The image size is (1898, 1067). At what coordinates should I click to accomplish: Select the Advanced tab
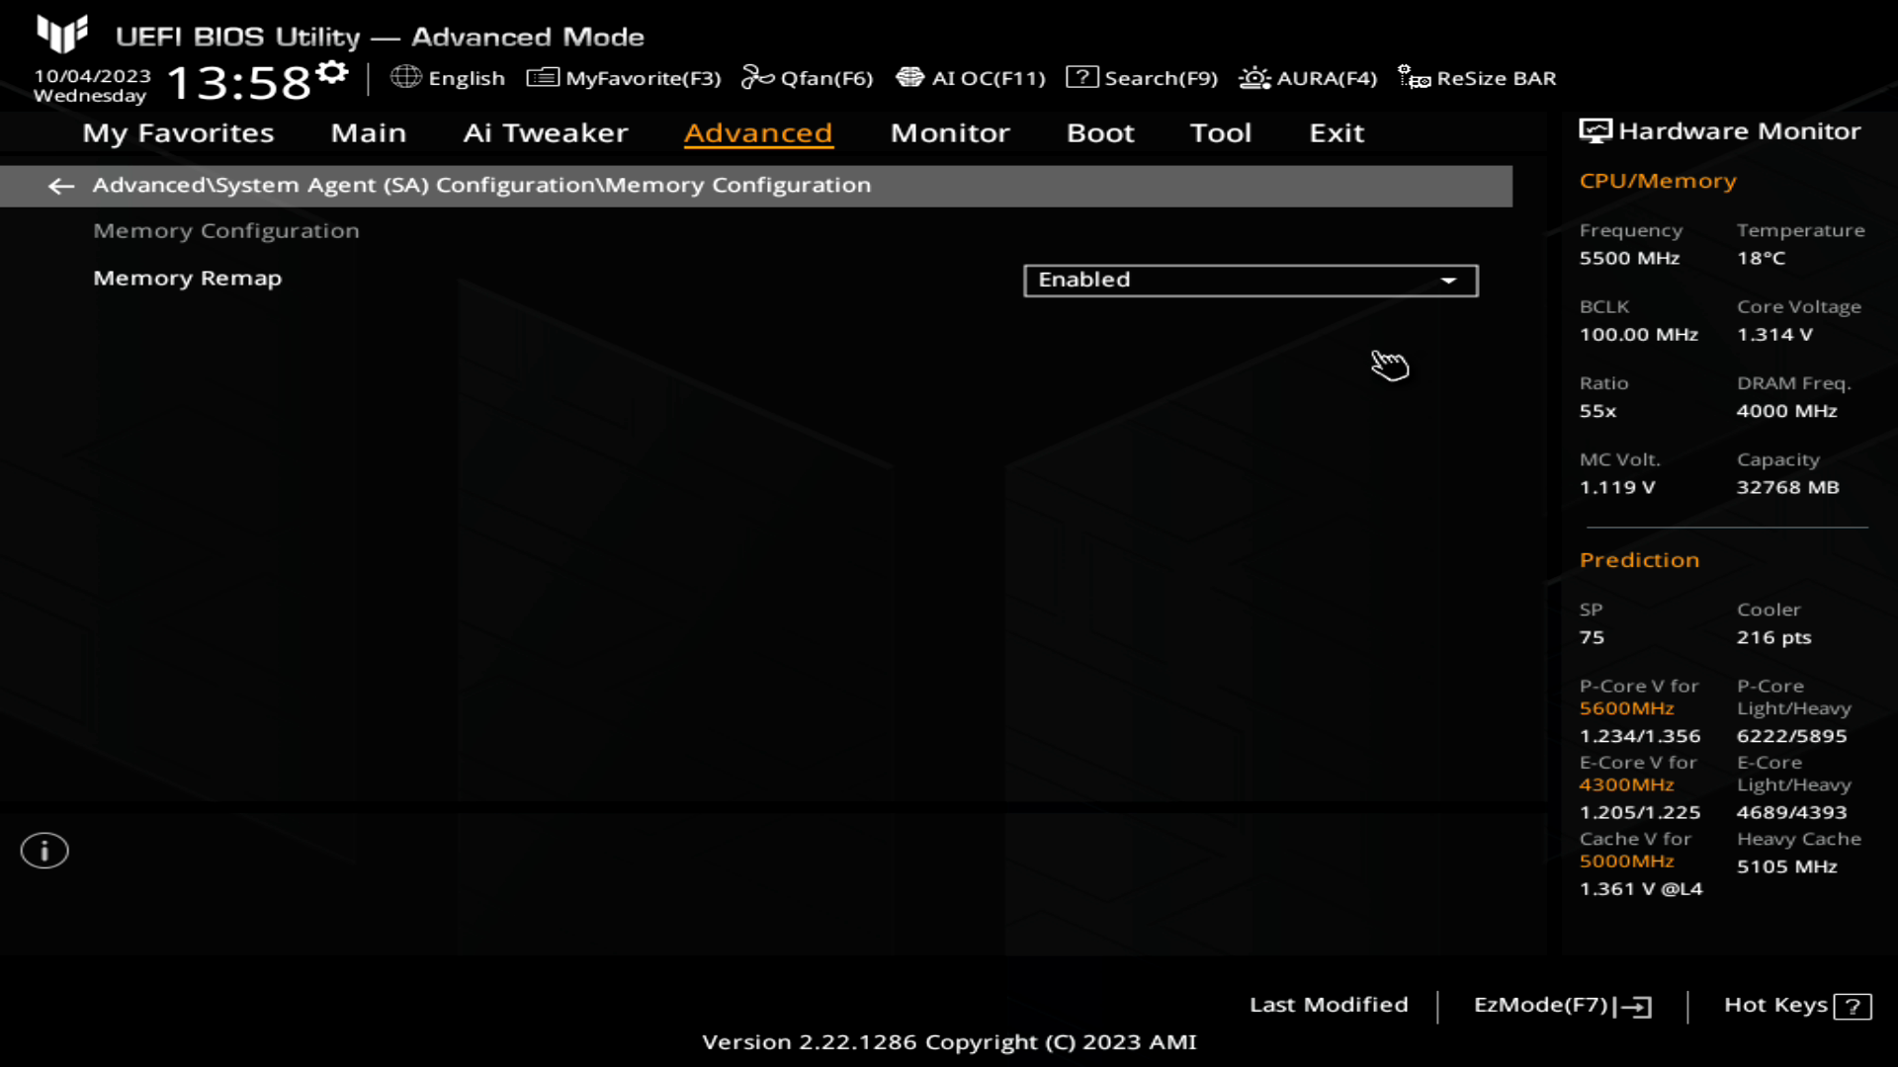(758, 132)
